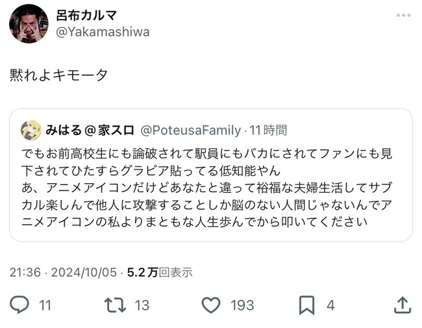
Task: Click the post timestamp 21:36 · 2024/10/05
Action: [x=63, y=272]
